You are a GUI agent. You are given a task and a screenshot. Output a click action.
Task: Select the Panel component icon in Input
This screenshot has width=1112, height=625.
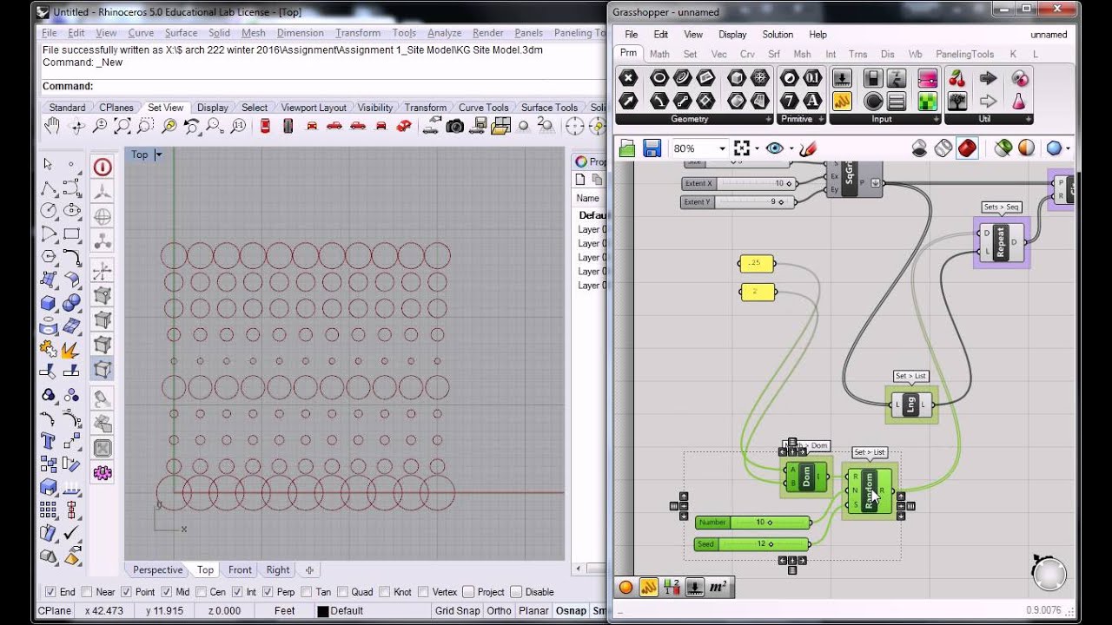tap(841, 101)
